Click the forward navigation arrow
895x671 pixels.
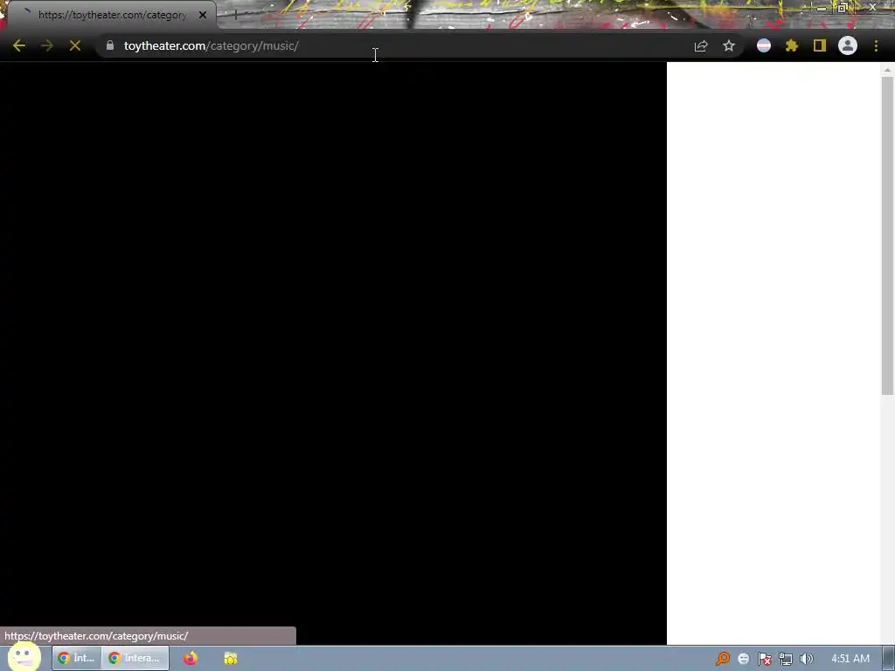coord(47,45)
